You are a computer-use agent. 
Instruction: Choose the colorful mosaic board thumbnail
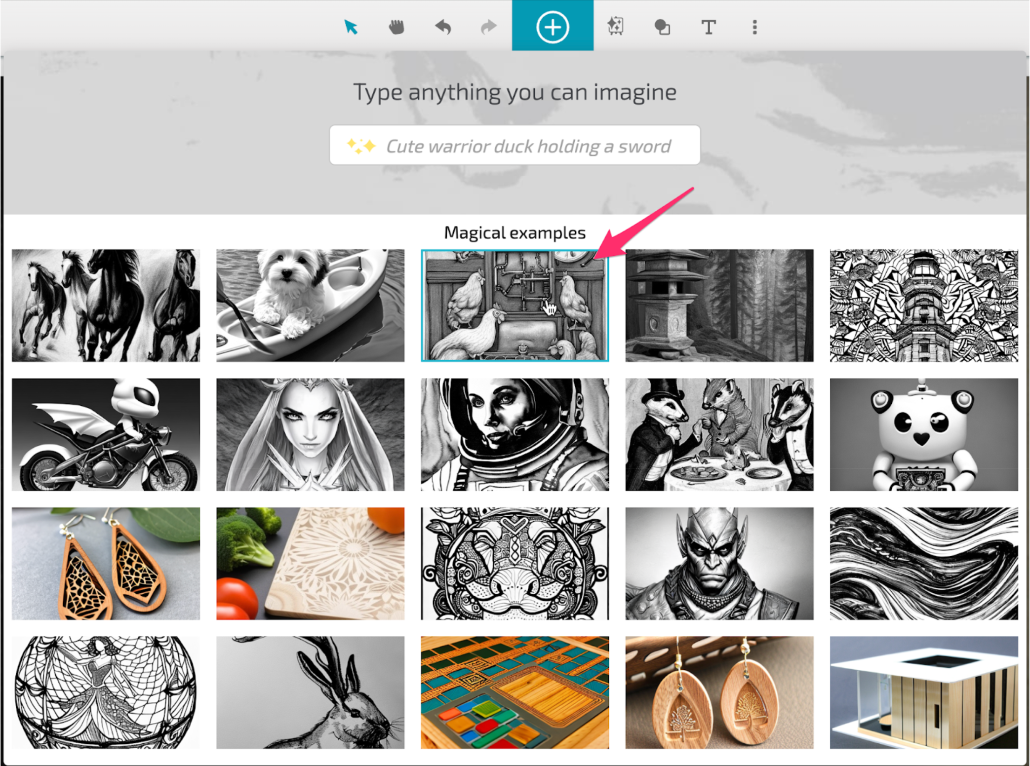tap(515, 692)
